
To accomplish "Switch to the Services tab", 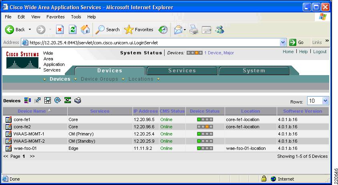I will click(x=182, y=71).
